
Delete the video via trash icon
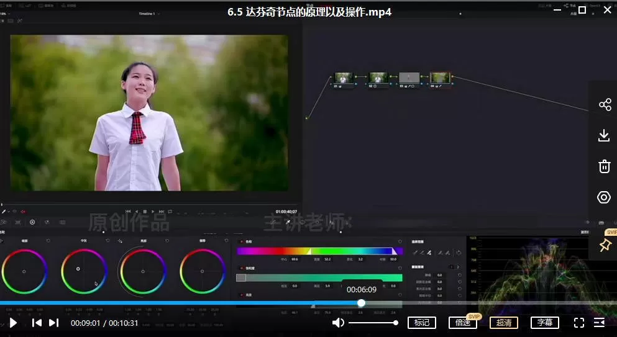(x=605, y=166)
